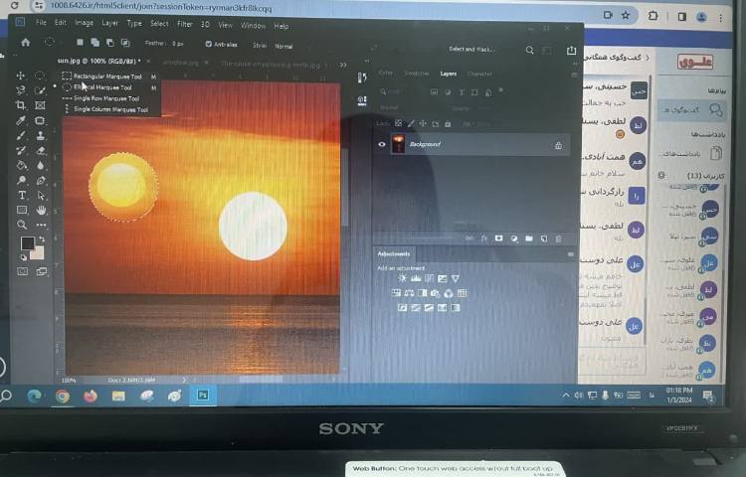Select the Crop tool in toolbar
The width and height of the screenshot is (746, 477).
pyautogui.click(x=21, y=105)
